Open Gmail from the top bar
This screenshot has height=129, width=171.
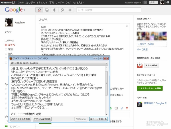coord(21,3)
